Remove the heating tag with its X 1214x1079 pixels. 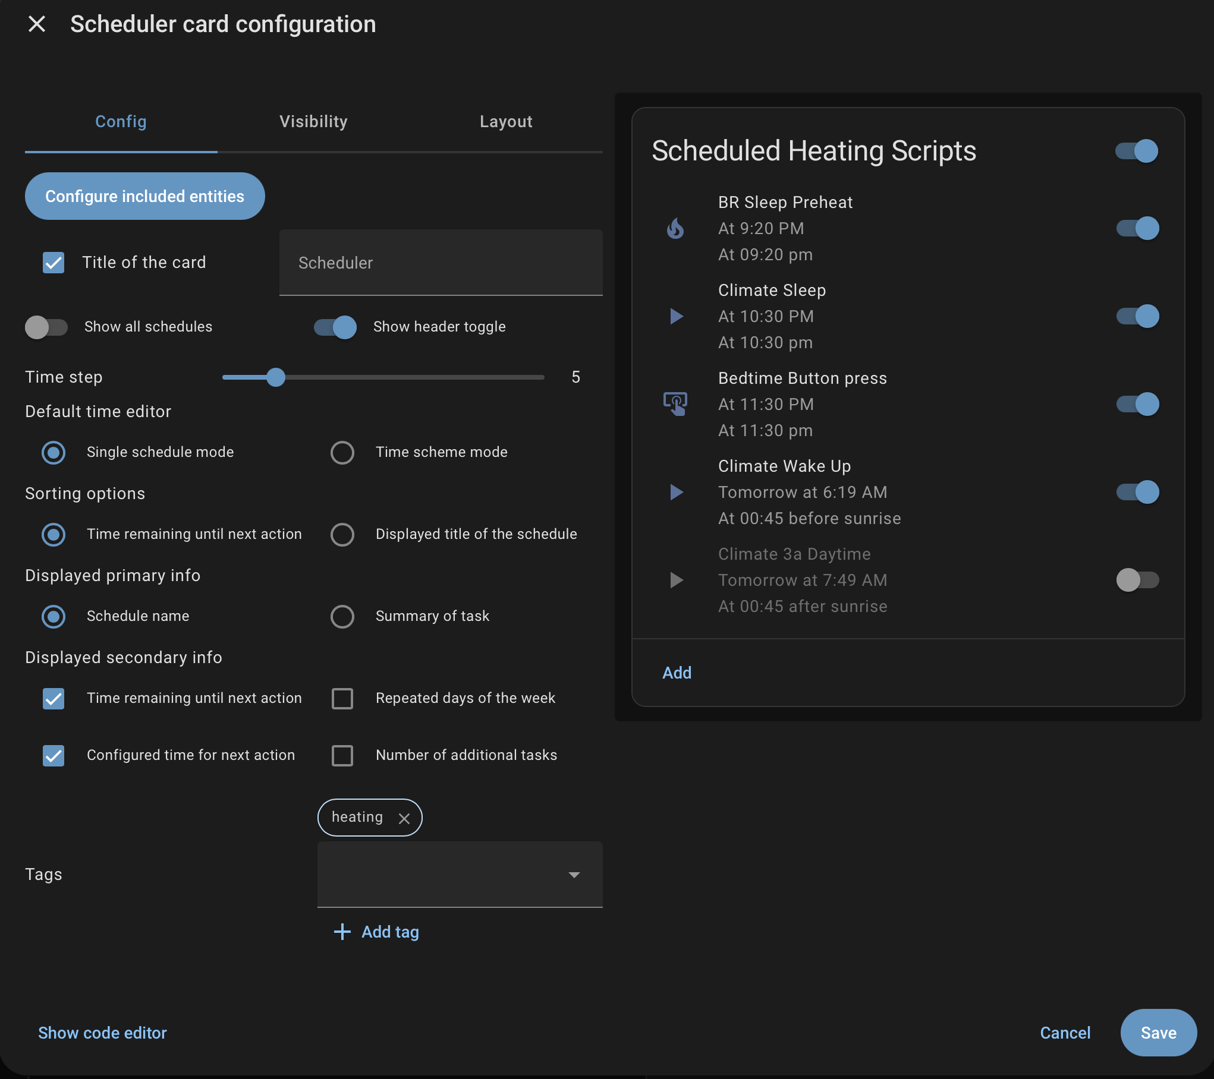click(x=404, y=819)
